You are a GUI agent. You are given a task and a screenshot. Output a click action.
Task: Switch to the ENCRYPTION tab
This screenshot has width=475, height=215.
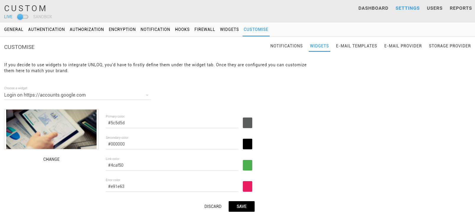pyautogui.click(x=122, y=29)
